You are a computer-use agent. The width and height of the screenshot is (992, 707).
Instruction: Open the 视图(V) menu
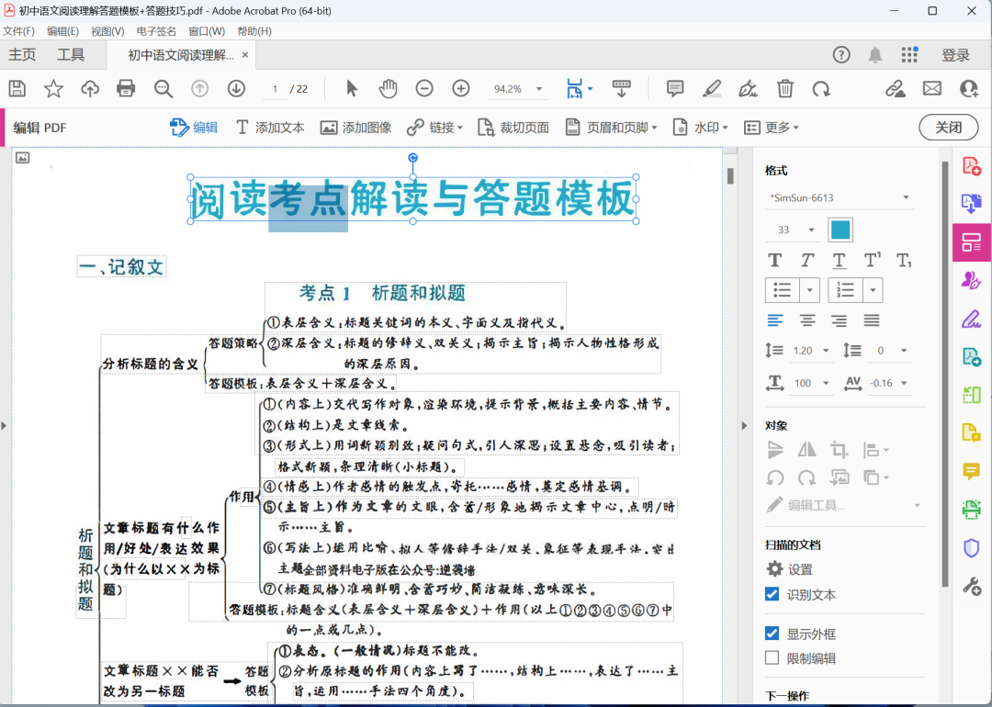click(107, 31)
